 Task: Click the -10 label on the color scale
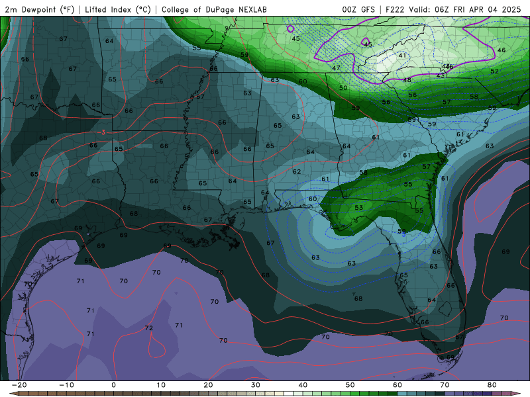tap(66, 385)
